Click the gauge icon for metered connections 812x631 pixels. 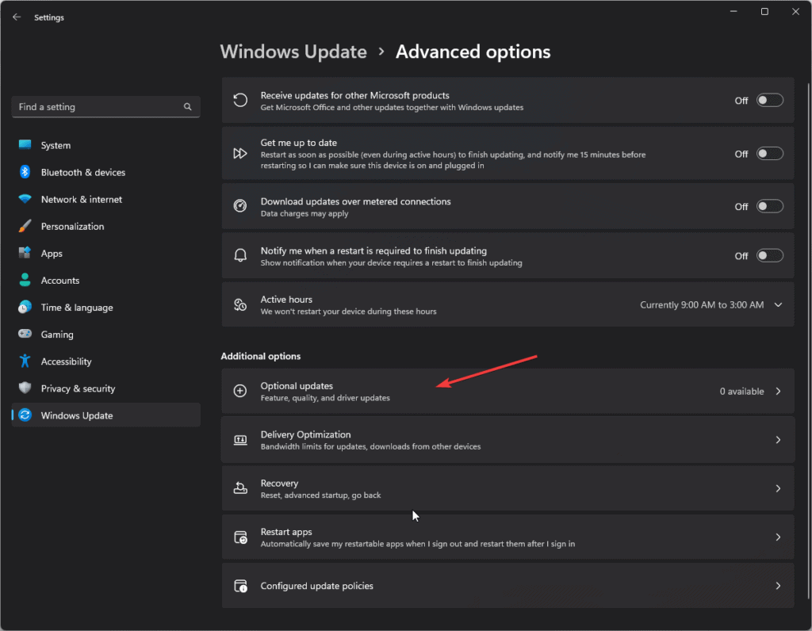(x=240, y=206)
